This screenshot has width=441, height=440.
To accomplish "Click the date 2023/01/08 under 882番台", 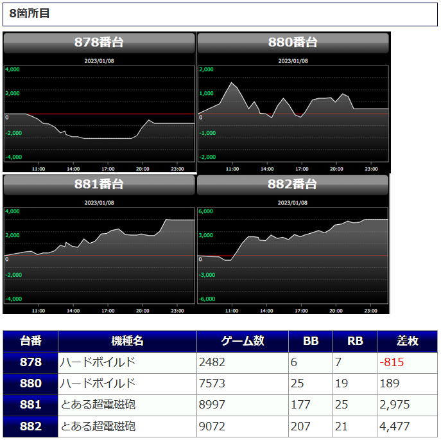I will [293, 203].
